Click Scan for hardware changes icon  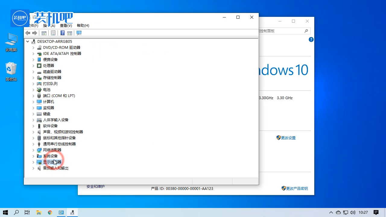click(x=79, y=33)
